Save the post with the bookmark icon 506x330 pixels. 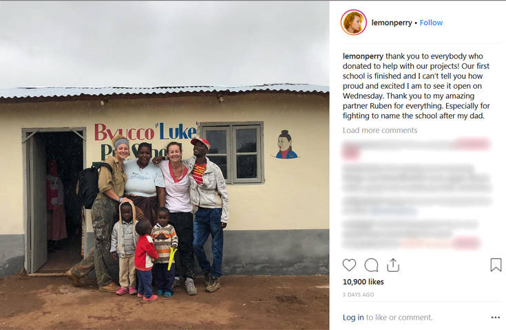(x=496, y=265)
